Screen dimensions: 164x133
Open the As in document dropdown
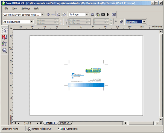(x=32, y=22)
